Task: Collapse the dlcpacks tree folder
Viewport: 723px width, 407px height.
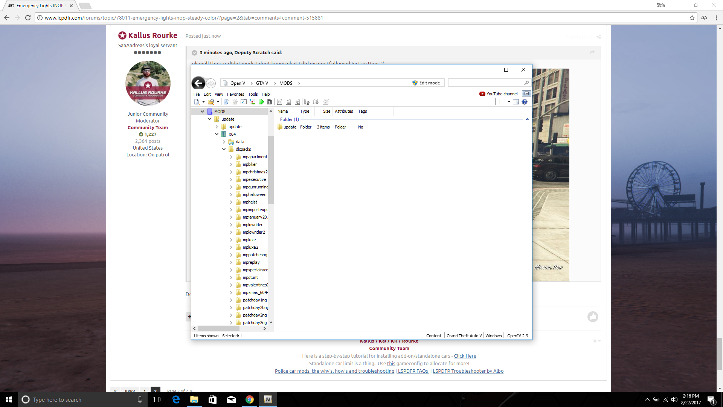Action: pyautogui.click(x=224, y=149)
